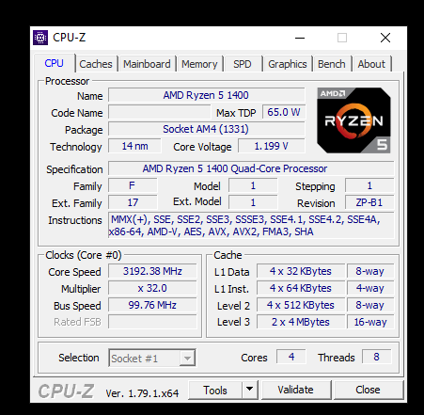The image size is (424, 415).
Task: Click the L1 Inst. 4-way associativity value
Action: point(370,288)
